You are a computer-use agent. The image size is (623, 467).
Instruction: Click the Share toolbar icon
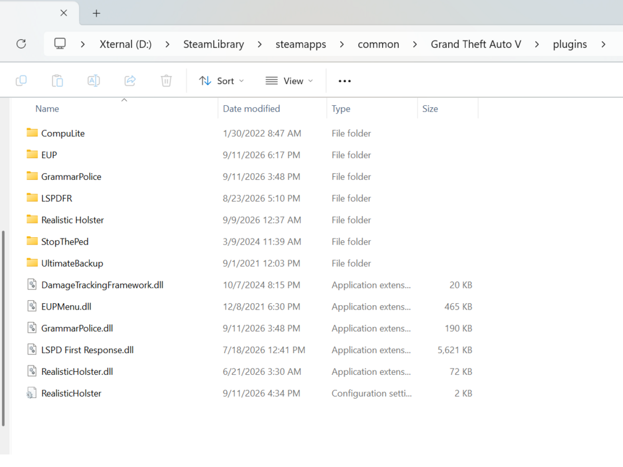130,80
